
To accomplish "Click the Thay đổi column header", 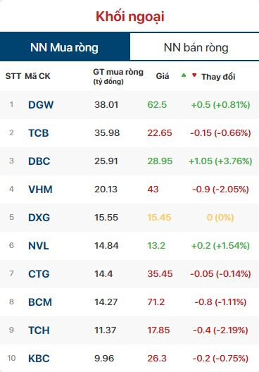I will (x=218, y=77).
